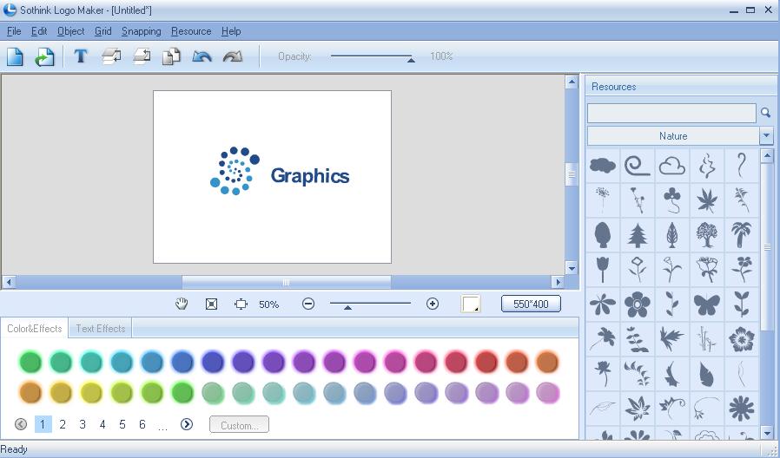The height and width of the screenshot is (458, 780).
Task: Open the Resource menu
Action: click(191, 31)
